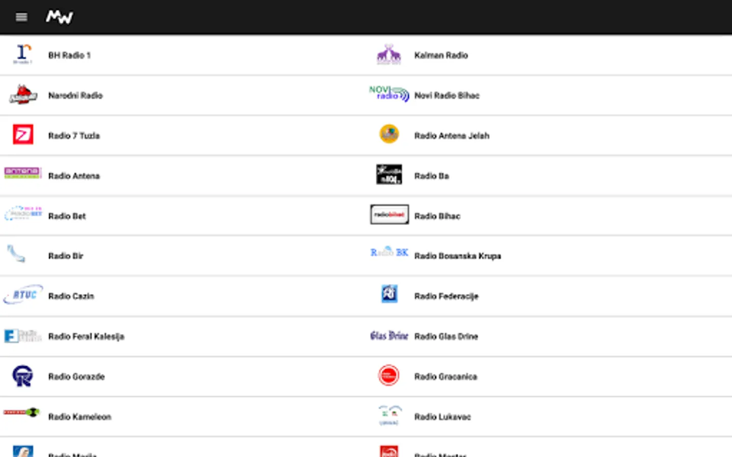Open Radio Bet station name
Viewport: 732px width, 457px height.
click(67, 216)
